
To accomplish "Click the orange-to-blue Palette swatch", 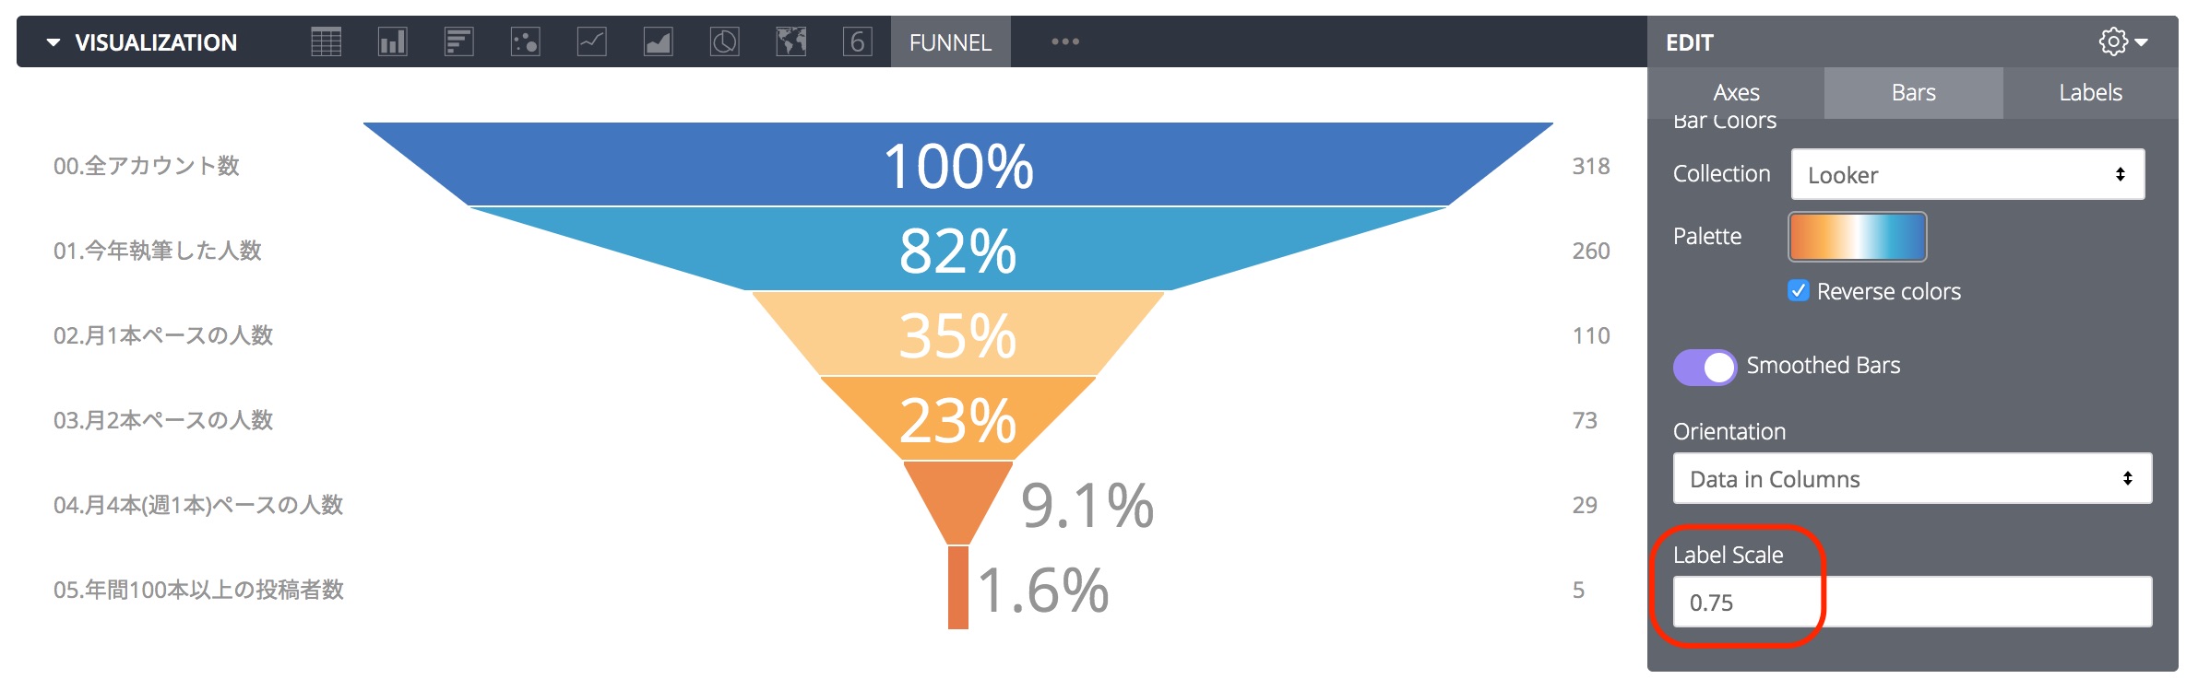I will coord(1857,237).
